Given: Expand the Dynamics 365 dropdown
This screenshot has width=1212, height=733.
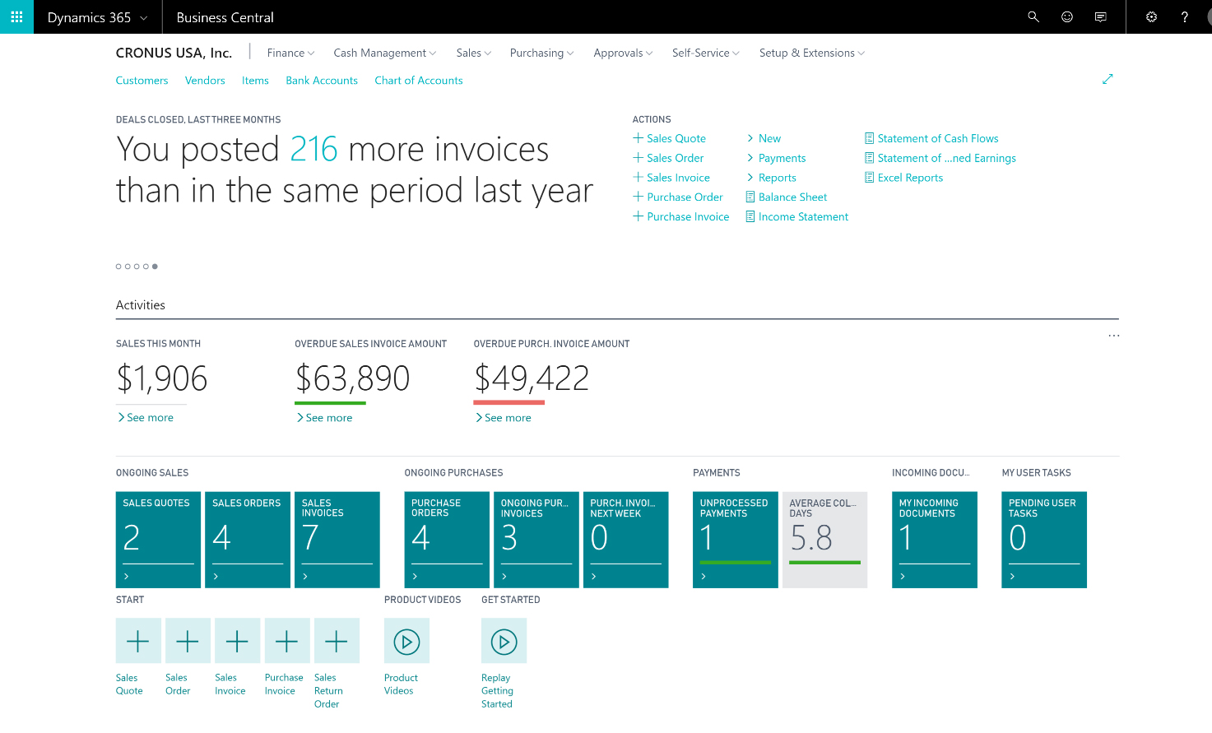Looking at the screenshot, I should [97, 17].
